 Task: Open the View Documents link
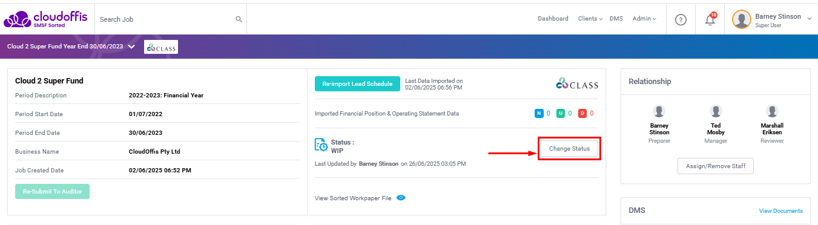click(x=781, y=211)
